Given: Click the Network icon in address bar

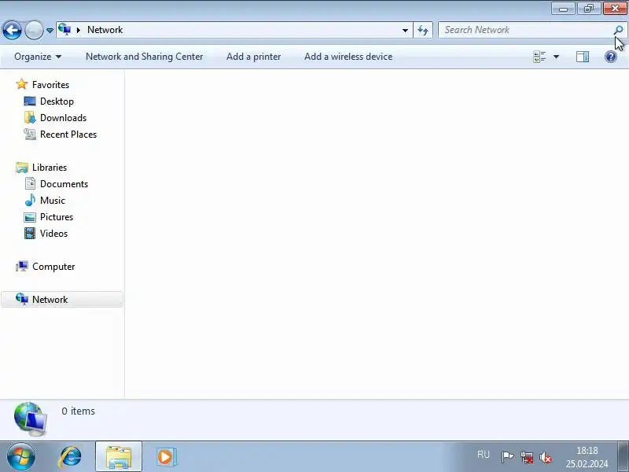Looking at the screenshot, I should (x=64, y=30).
